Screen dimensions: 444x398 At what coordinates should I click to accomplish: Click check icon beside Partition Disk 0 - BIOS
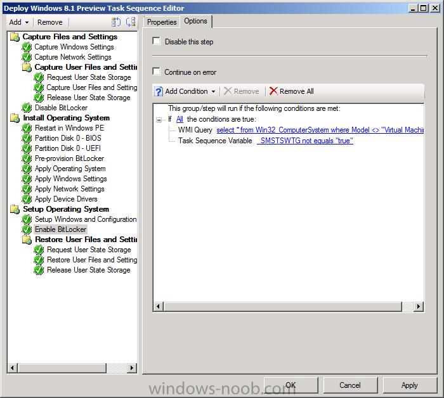27,138
